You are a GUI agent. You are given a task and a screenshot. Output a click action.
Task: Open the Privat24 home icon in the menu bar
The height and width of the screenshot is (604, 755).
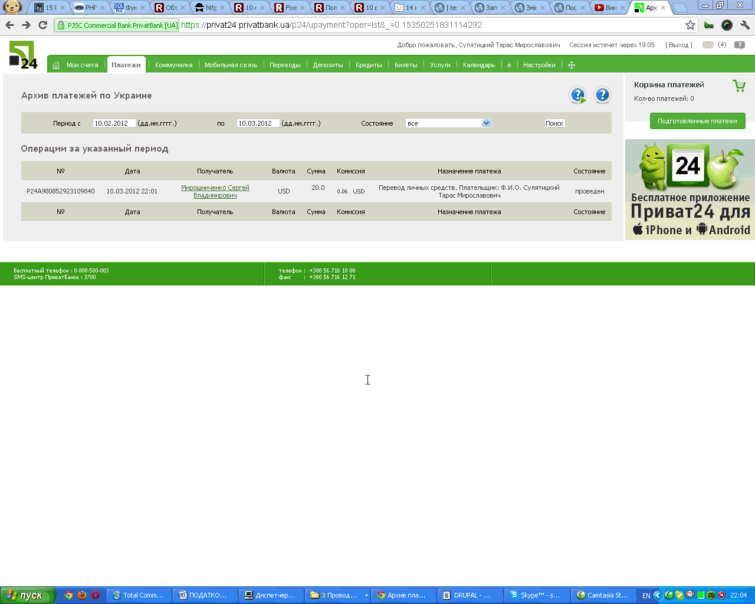coord(56,65)
